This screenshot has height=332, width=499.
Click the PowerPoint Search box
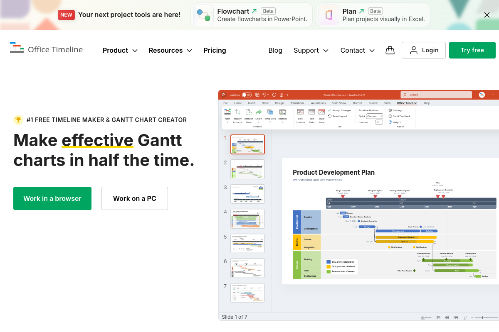pyautogui.click(x=437, y=95)
